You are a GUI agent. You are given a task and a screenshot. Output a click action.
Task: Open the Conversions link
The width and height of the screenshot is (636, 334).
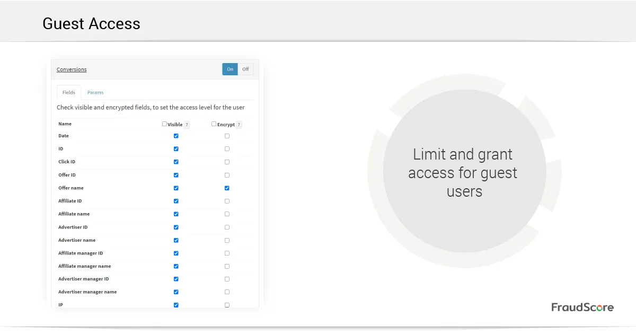(72, 69)
